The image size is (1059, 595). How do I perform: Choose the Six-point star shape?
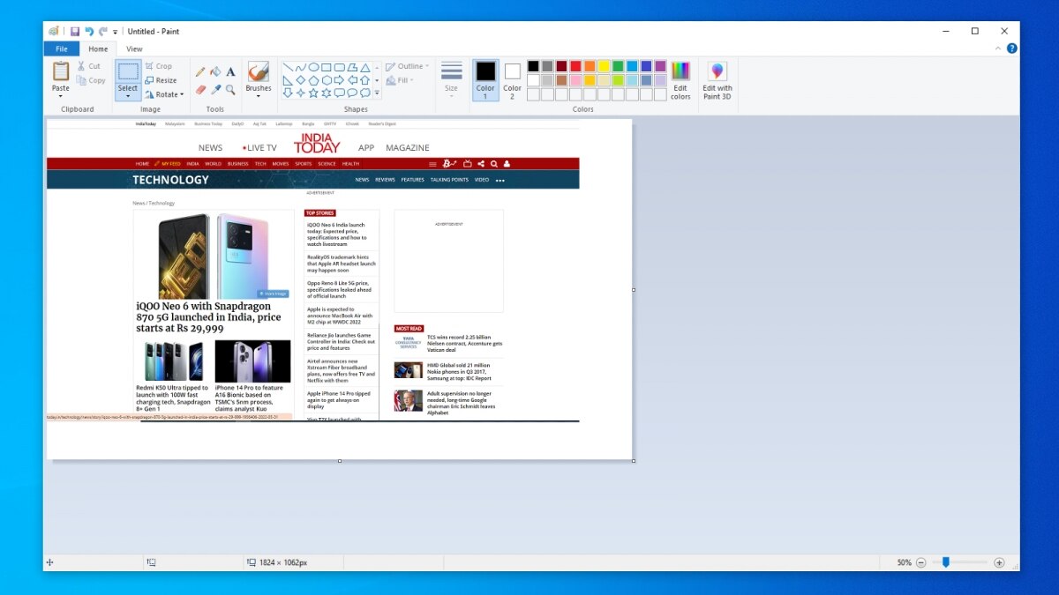[327, 93]
